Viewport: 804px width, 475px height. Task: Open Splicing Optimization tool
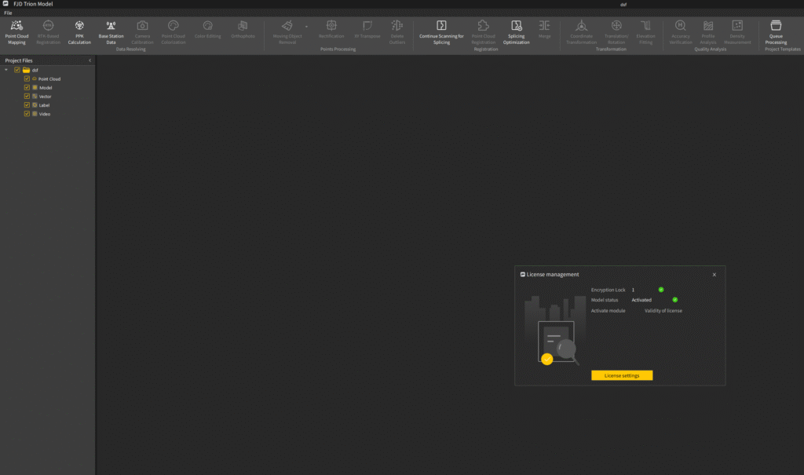click(516, 32)
